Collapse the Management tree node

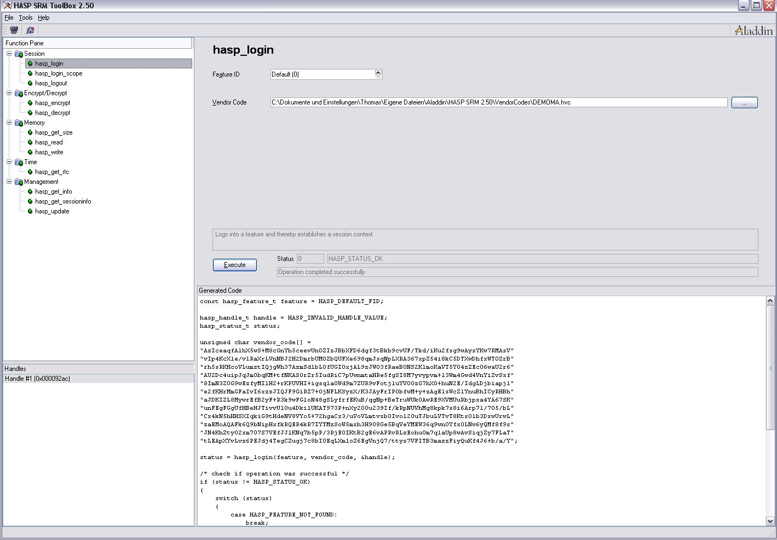[x=9, y=182]
